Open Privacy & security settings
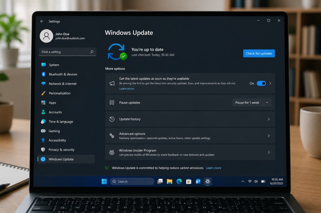Screen dimensions: 321x213 tap(66, 150)
